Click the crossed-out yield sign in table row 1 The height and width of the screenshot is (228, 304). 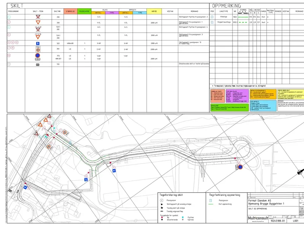(38, 17)
